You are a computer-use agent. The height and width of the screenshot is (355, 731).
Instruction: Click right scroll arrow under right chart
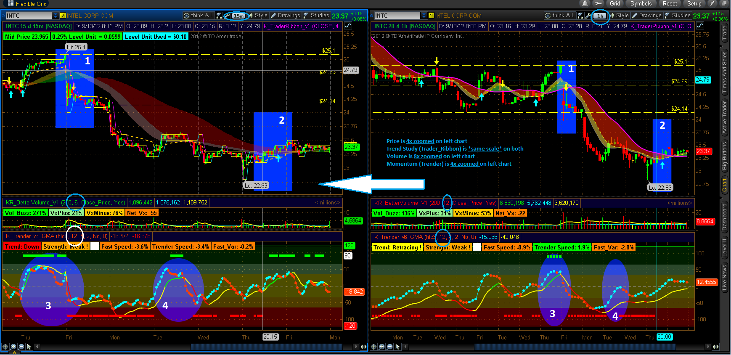coord(709,347)
